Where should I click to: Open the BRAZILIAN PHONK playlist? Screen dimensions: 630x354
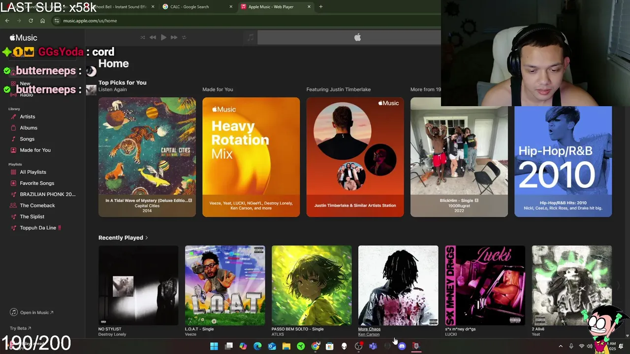(x=48, y=194)
